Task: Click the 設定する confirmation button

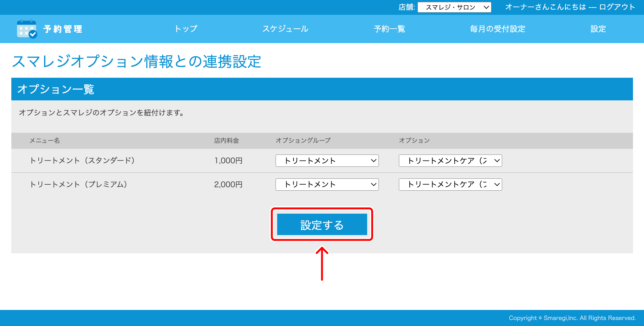Action: [x=322, y=224]
